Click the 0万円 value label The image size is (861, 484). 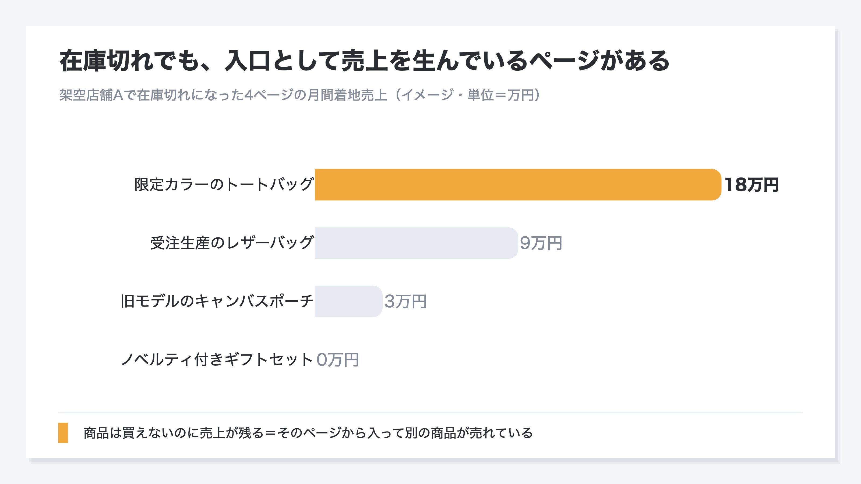[x=338, y=360]
